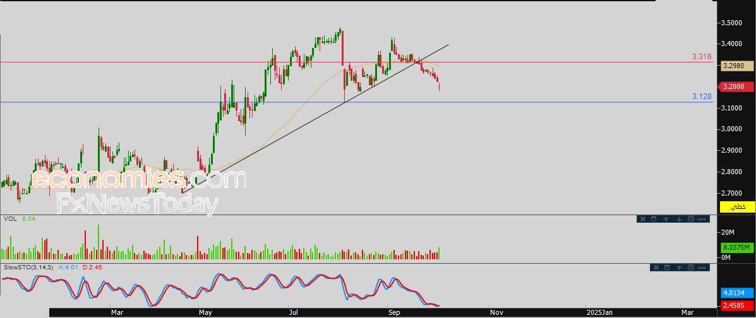Maximize the VOL indicator panel
The image size is (756, 318).
[654, 219]
